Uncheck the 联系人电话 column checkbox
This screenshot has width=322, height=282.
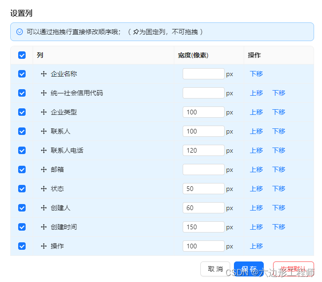coord(22,150)
